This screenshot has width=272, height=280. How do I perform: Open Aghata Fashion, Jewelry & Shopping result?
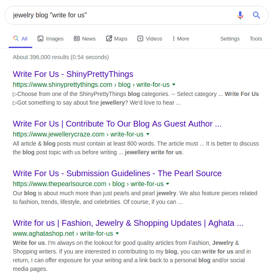128,223
